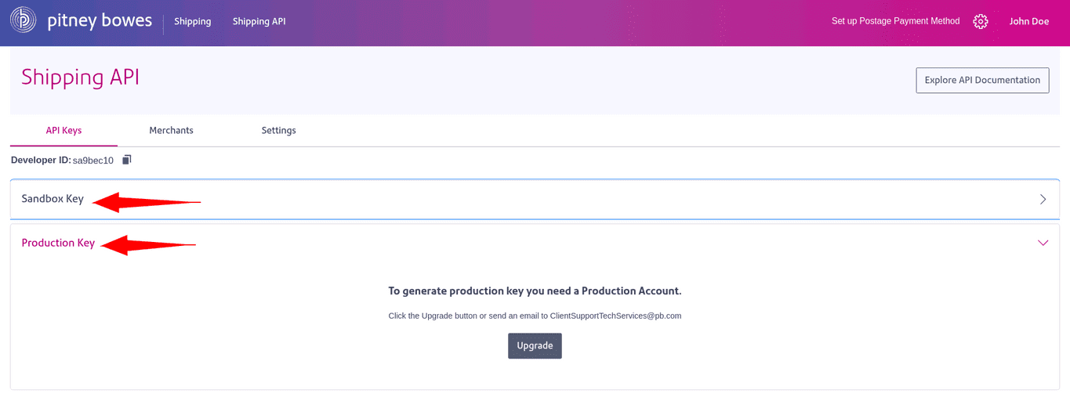This screenshot has width=1070, height=408.
Task: Go to Shipping in top navigation
Action: click(x=192, y=21)
